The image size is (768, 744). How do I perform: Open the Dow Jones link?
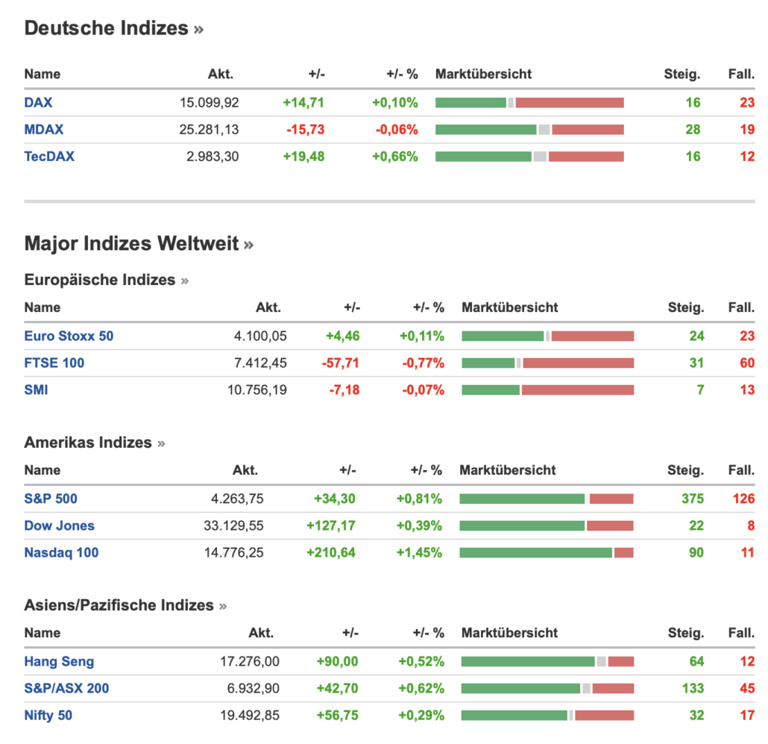tap(59, 525)
